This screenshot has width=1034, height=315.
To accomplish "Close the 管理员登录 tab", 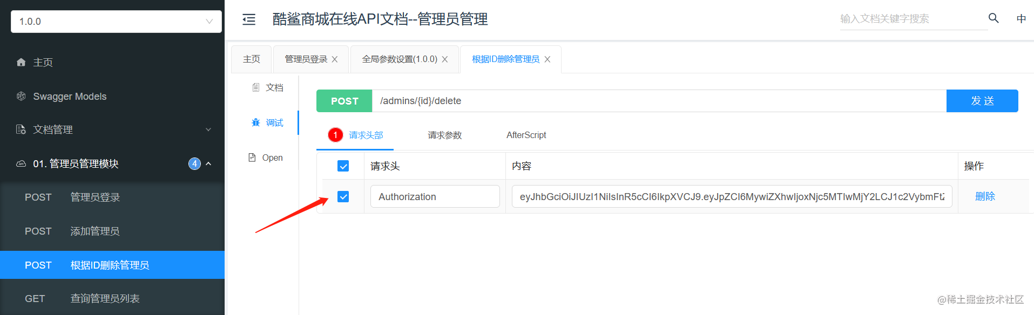I will pos(335,59).
